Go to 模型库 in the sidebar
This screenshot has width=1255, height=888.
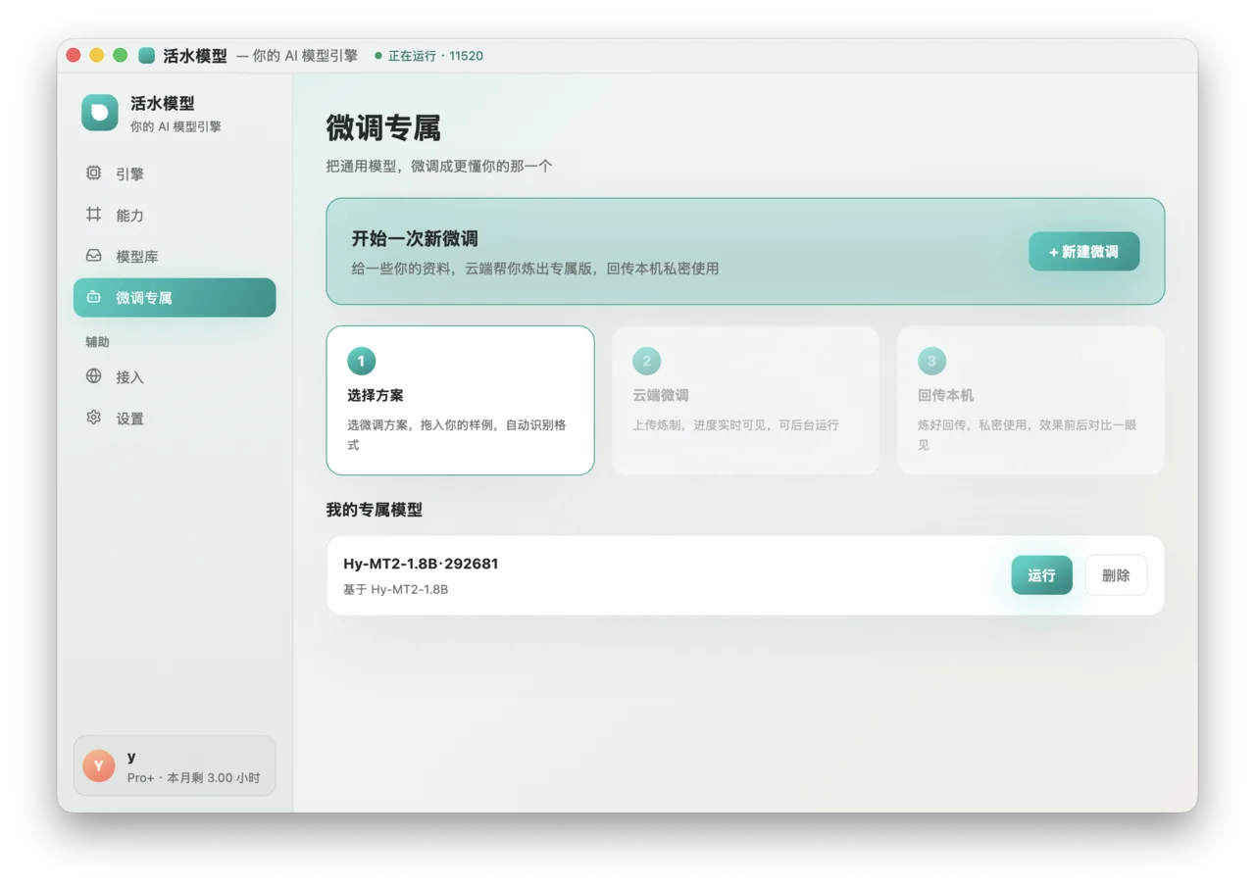click(x=175, y=256)
